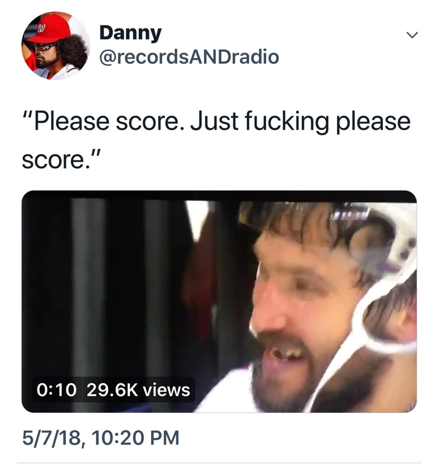
Task: Tap the word "views" on the video overlay
Action: (x=166, y=390)
